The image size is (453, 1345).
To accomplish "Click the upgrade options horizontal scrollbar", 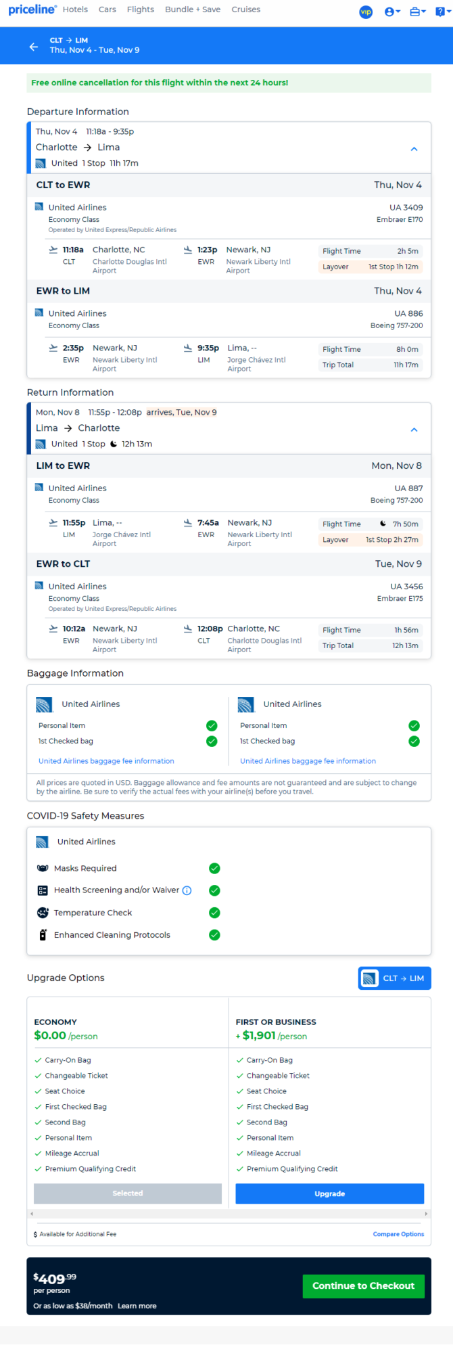I will pyautogui.click(x=229, y=1214).
